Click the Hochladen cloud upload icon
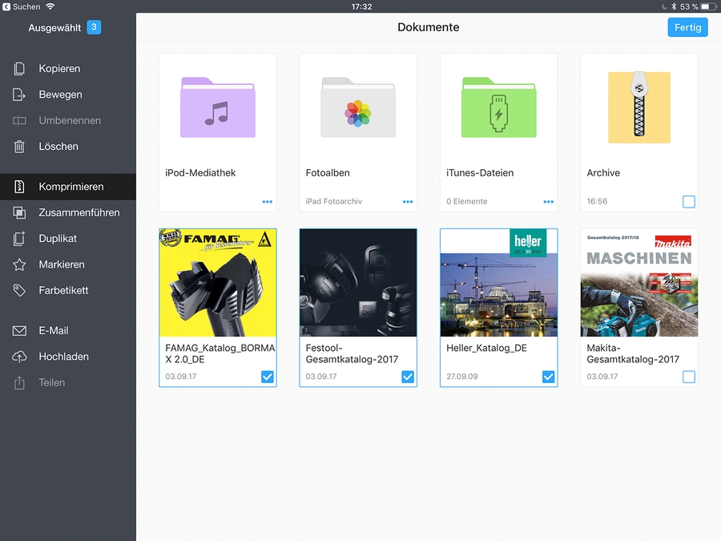The width and height of the screenshot is (721, 541). tap(20, 357)
